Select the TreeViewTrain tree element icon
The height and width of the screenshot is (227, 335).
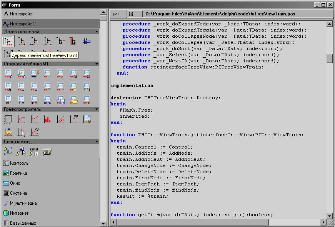coord(8,41)
